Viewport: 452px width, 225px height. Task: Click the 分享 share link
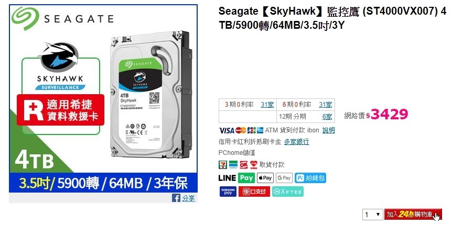189,198
